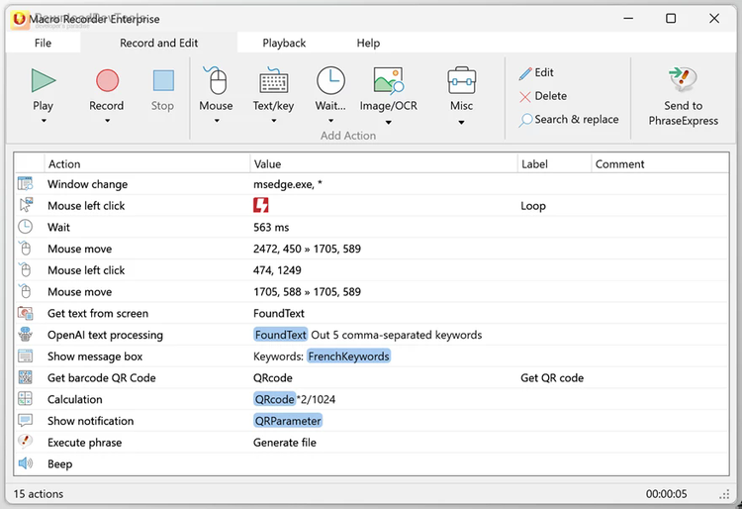Click the 'QRParameter' variable tag

[x=288, y=421]
